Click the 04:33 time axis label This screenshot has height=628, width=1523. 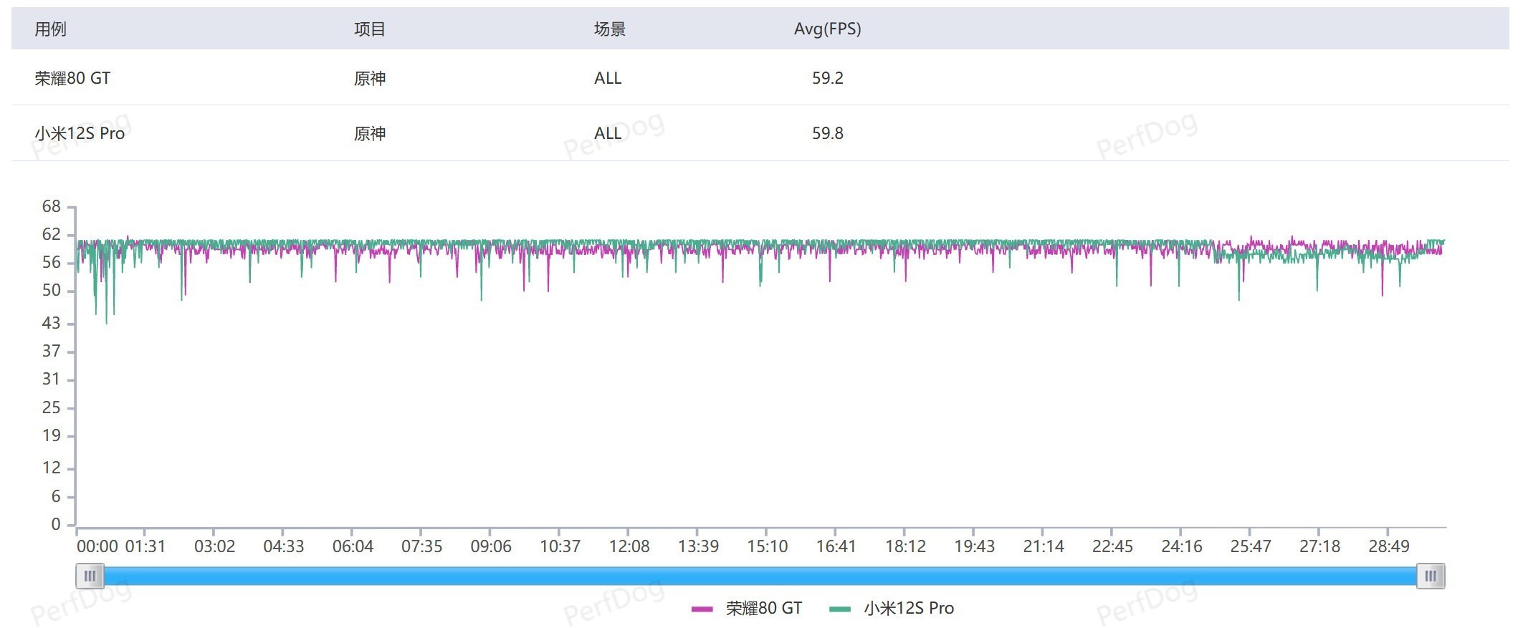[x=284, y=547]
